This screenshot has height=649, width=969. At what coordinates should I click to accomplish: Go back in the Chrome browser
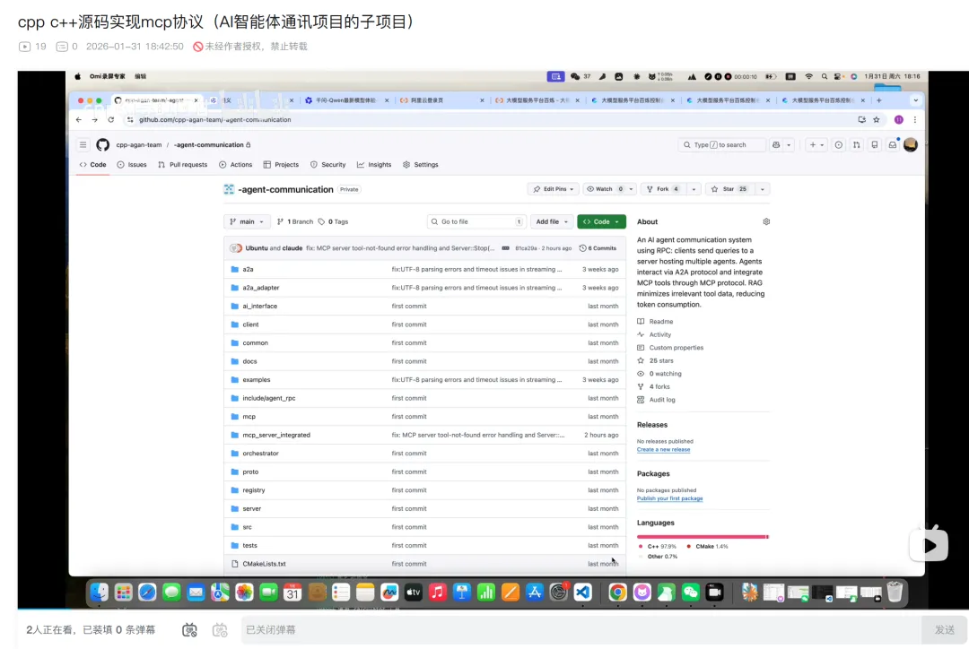78,120
